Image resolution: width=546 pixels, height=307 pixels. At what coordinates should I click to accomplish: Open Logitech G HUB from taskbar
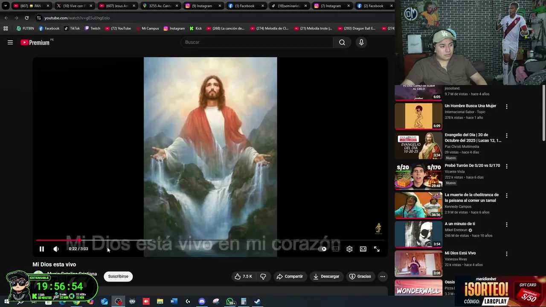pos(188,301)
